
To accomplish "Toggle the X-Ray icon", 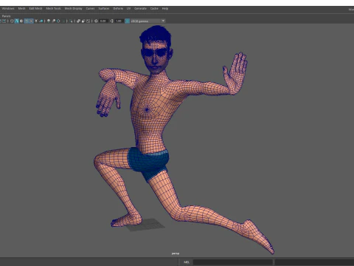I will 78,21.
